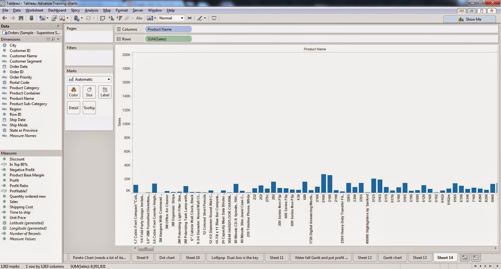
Task: Click the Save floppy disk icon
Action: pyautogui.click(x=21, y=18)
